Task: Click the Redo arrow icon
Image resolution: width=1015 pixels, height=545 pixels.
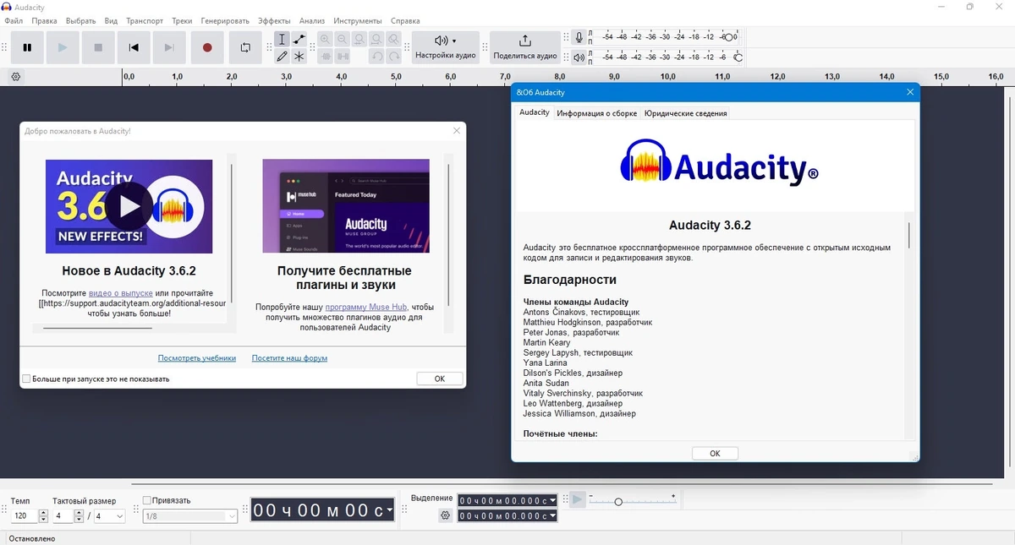Action: [x=394, y=57]
